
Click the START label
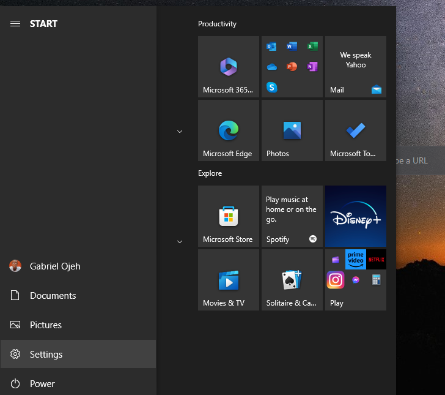click(44, 24)
